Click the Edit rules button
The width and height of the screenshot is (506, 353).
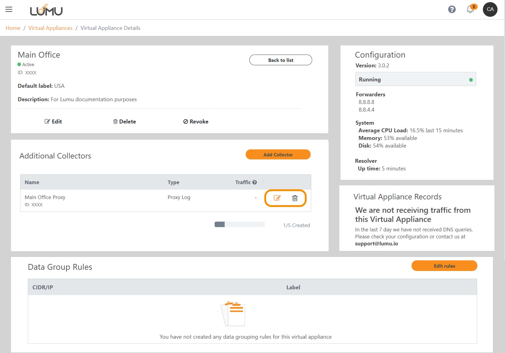(x=444, y=266)
